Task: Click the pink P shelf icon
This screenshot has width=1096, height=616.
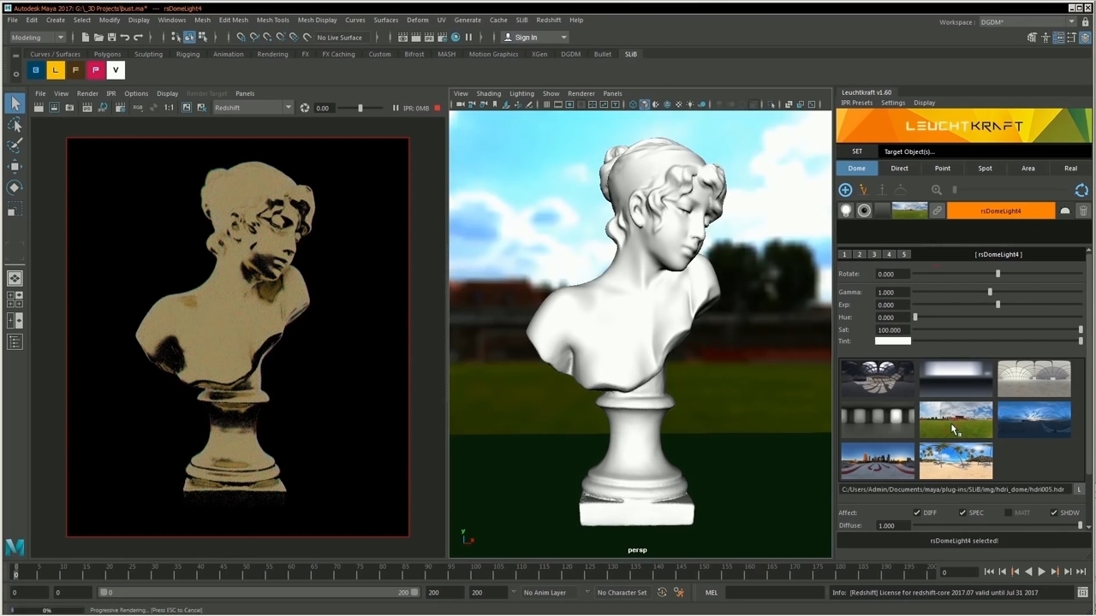Action: coord(95,70)
